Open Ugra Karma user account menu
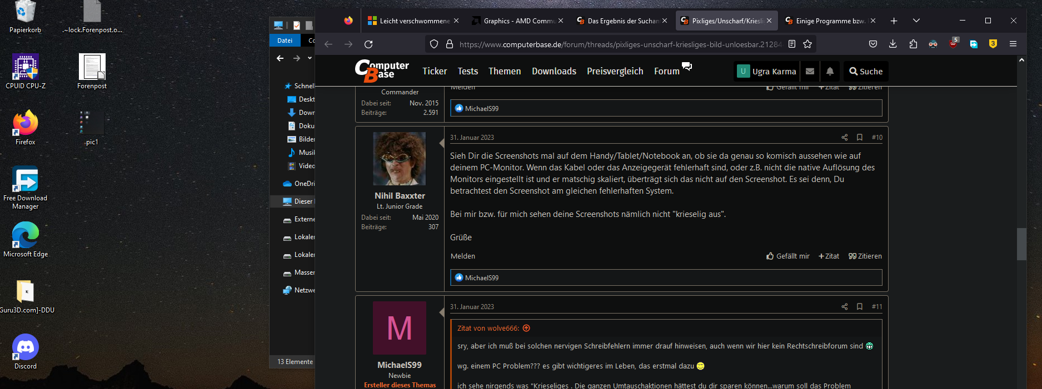Viewport: 1042px width, 389px height. click(766, 71)
